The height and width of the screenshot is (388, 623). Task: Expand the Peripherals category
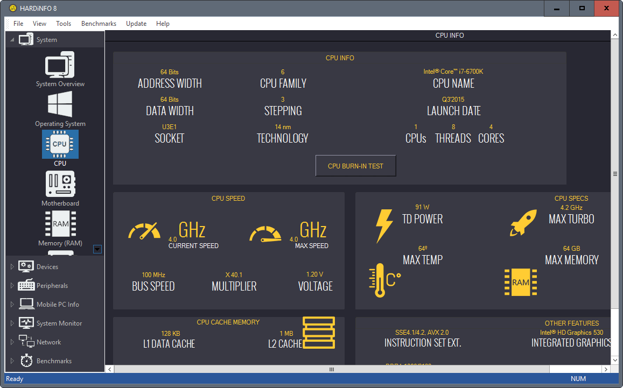click(12, 286)
